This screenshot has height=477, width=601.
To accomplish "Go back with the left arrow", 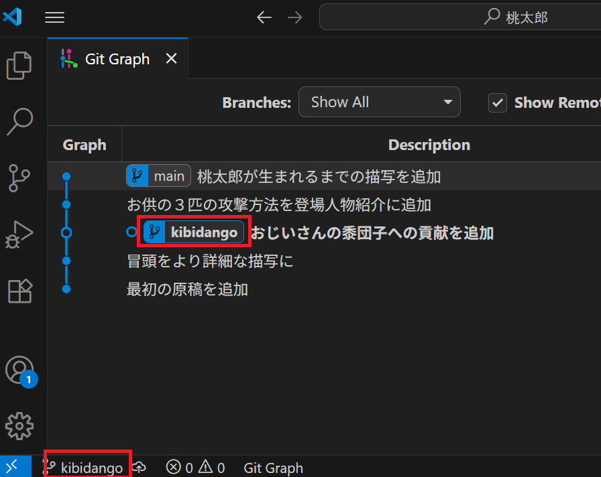I will pos(264,17).
